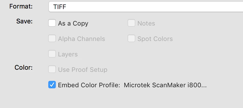Tick the Notes checkbox box

coord(131,23)
